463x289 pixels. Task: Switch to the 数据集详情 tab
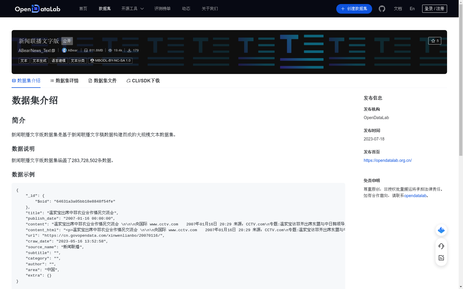(x=64, y=81)
